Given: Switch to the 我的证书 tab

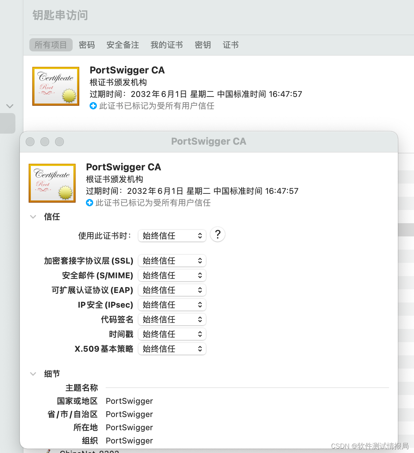Looking at the screenshot, I should (167, 45).
